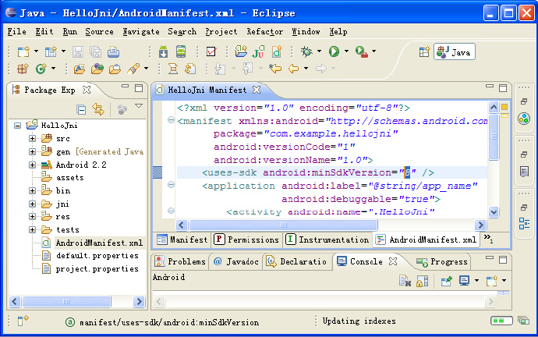Image resolution: width=538 pixels, height=337 pixels.
Task: Click the New JUnit test icon
Action: tap(258, 51)
